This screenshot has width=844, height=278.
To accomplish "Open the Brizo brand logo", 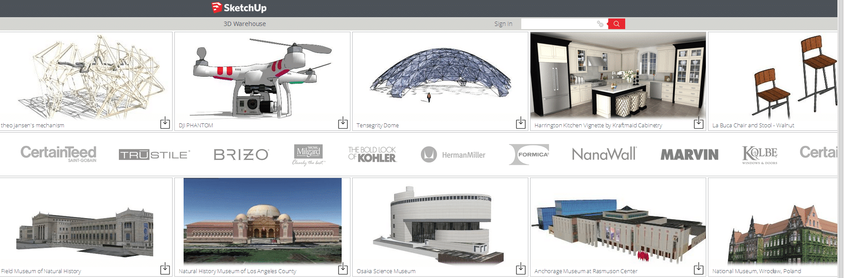I will [241, 155].
